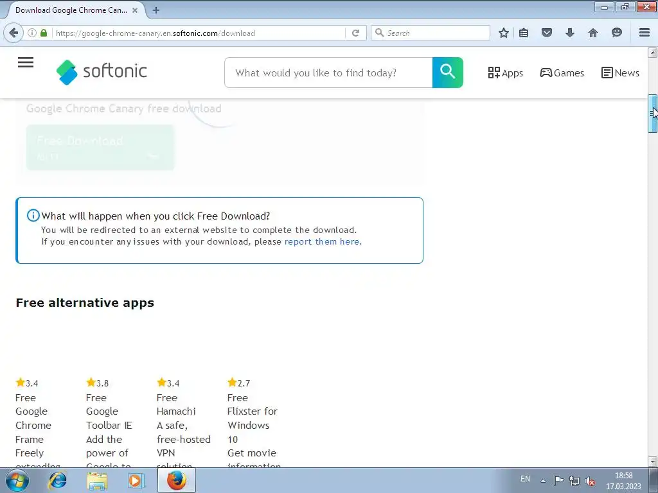Screen dimensions: 658x493
Task: Click the teal Softonic search button
Action: coord(447,73)
